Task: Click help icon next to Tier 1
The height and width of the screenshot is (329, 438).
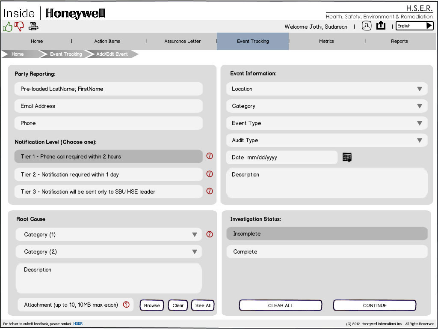Action: 210,156
